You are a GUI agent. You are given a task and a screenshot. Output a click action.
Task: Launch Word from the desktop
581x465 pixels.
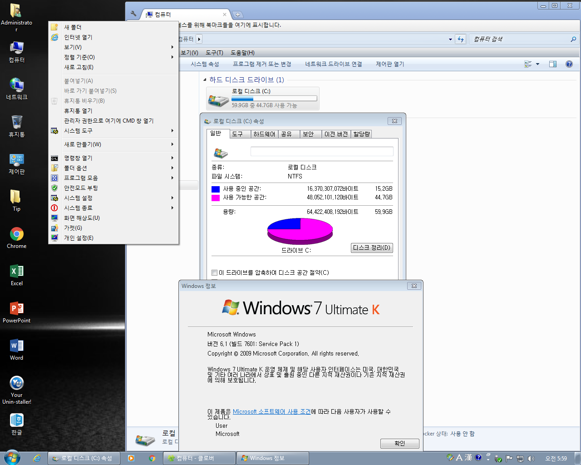[16, 350]
